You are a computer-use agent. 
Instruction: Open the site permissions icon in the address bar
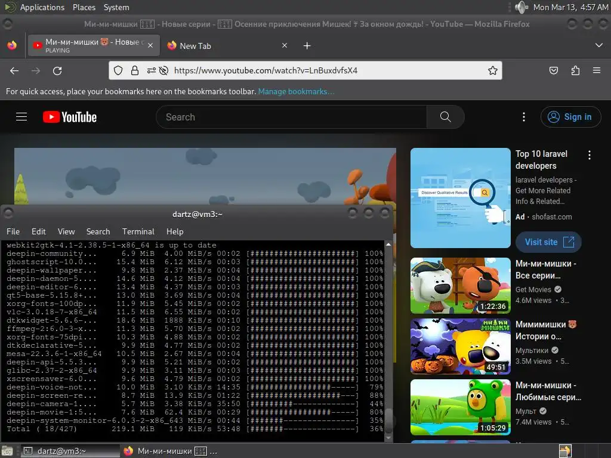click(x=151, y=70)
